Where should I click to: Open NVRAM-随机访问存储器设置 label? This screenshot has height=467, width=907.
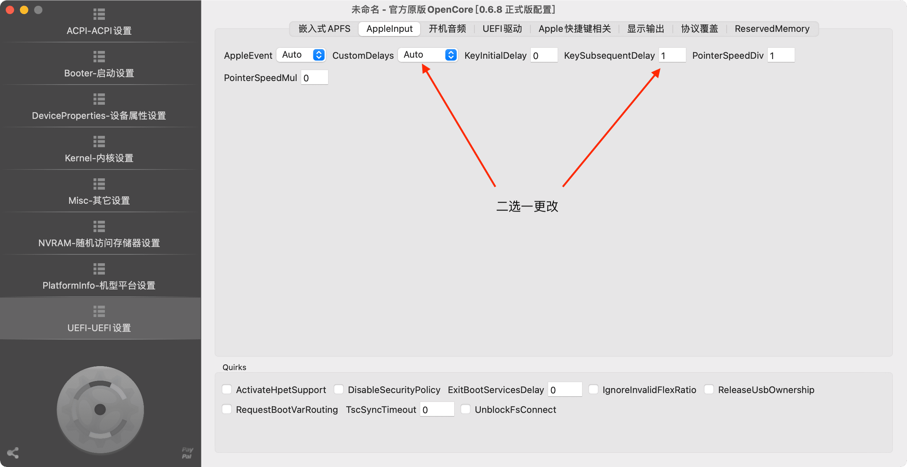(99, 243)
